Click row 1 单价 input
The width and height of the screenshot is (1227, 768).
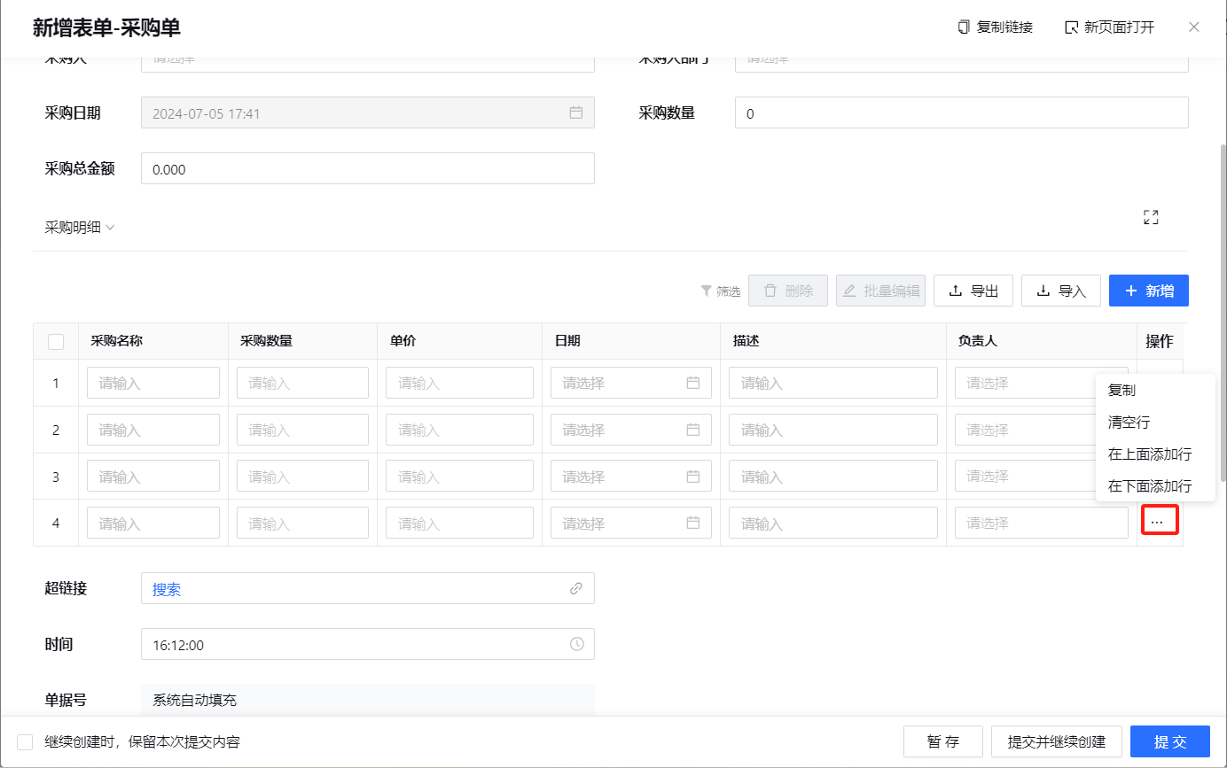(x=459, y=383)
